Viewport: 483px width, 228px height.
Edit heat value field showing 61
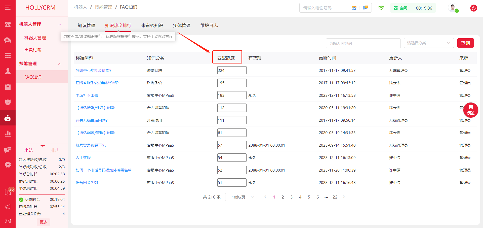232,133
